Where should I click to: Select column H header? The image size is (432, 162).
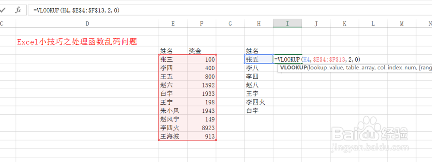(x=259, y=24)
